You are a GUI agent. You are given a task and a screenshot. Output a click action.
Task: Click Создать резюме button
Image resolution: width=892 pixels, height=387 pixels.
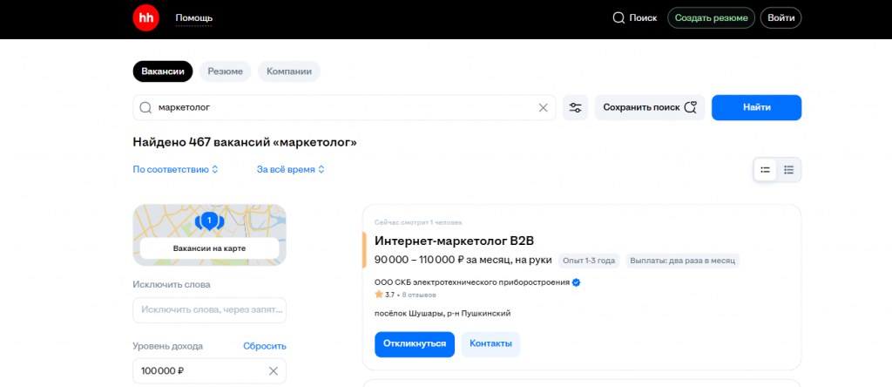pos(711,18)
